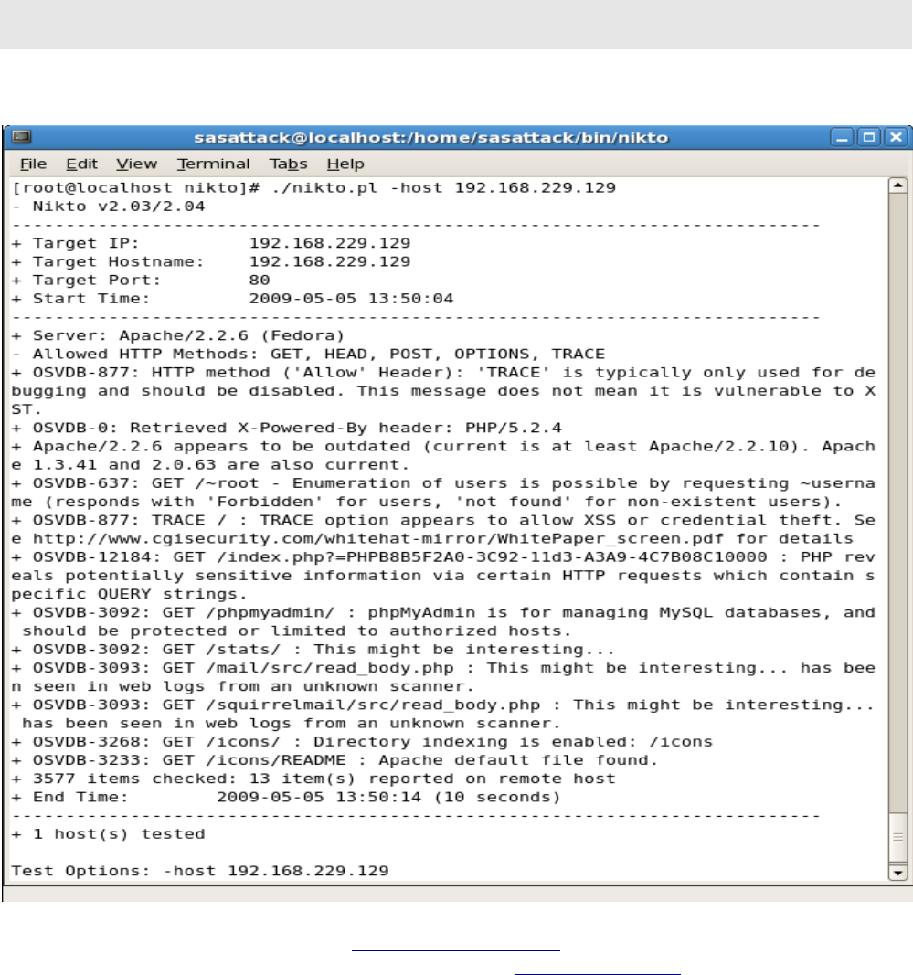The height and width of the screenshot is (975, 913).
Task: Click 'OSVDB-3233: GET /icons/README' line
Action: pos(335,760)
